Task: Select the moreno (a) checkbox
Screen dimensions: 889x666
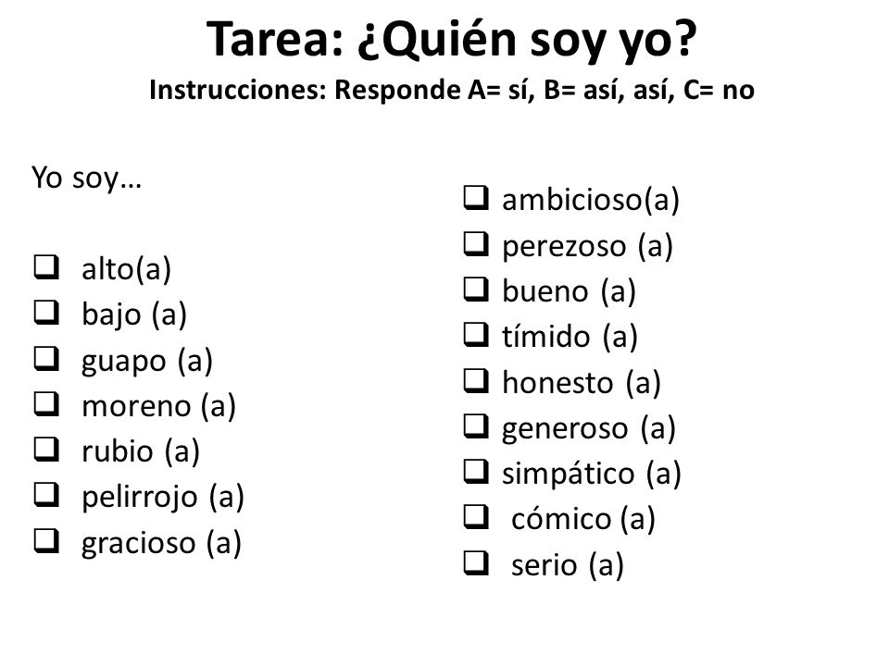Action: click(46, 404)
